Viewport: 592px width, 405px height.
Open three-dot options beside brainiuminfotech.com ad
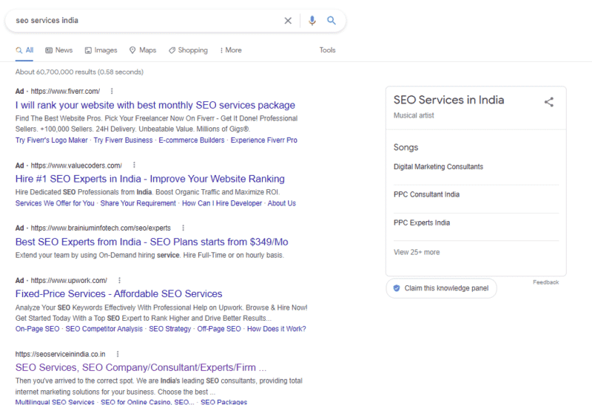click(x=183, y=228)
